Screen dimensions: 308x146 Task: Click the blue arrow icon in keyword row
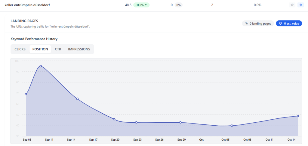pos(300,5)
